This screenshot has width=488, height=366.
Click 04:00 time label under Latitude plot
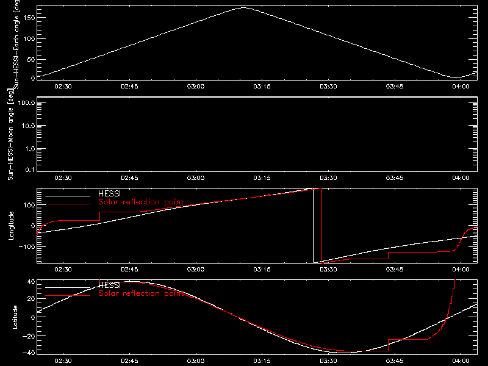(461, 361)
